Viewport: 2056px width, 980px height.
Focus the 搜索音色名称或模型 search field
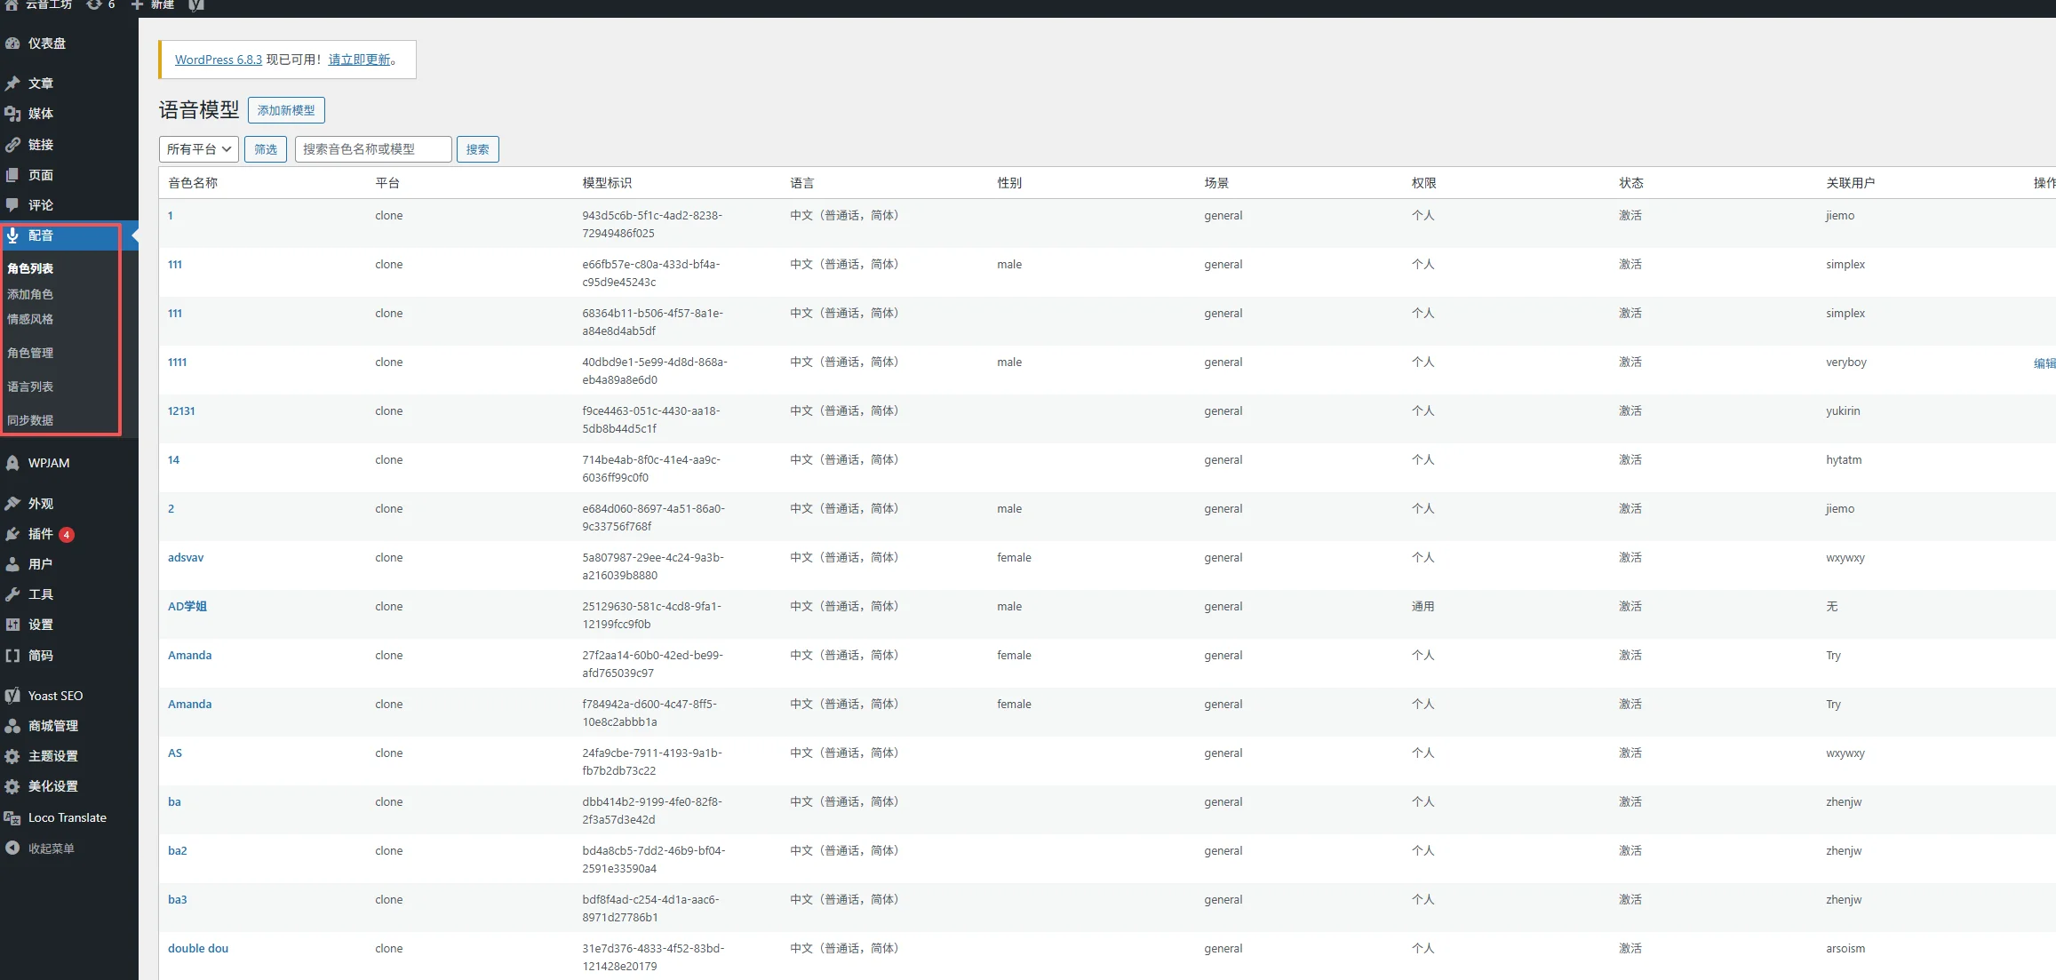click(x=372, y=149)
